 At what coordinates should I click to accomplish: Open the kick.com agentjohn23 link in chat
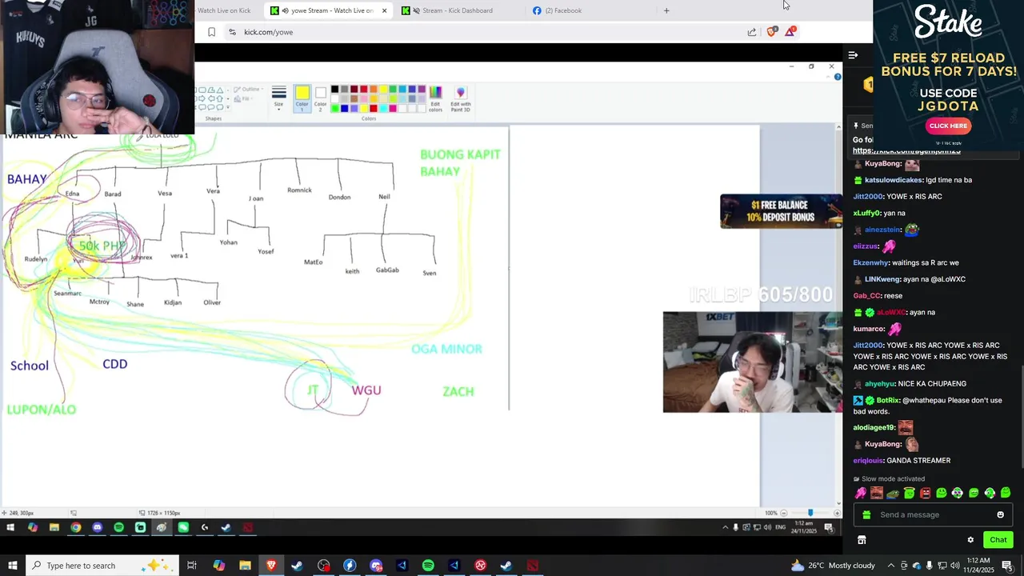(x=906, y=150)
